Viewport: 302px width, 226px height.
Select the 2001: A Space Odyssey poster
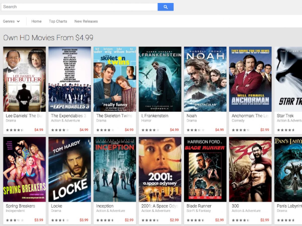click(x=160, y=169)
